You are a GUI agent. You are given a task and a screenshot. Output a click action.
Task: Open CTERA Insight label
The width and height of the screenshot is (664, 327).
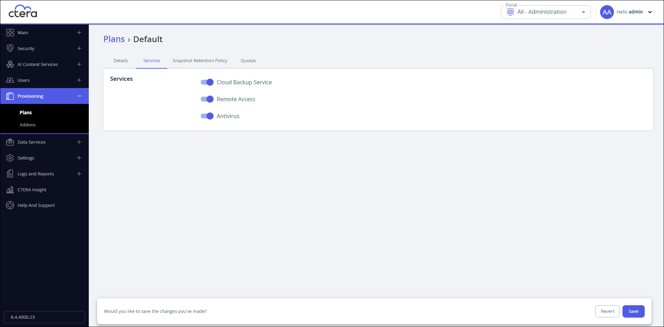tap(32, 190)
